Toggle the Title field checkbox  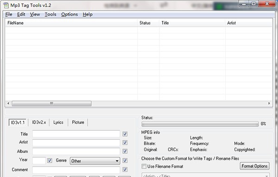click(x=125, y=134)
